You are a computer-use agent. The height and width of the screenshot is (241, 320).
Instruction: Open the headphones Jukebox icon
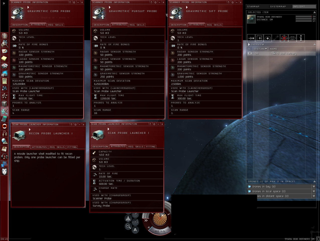pyautogui.click(x=5, y=156)
